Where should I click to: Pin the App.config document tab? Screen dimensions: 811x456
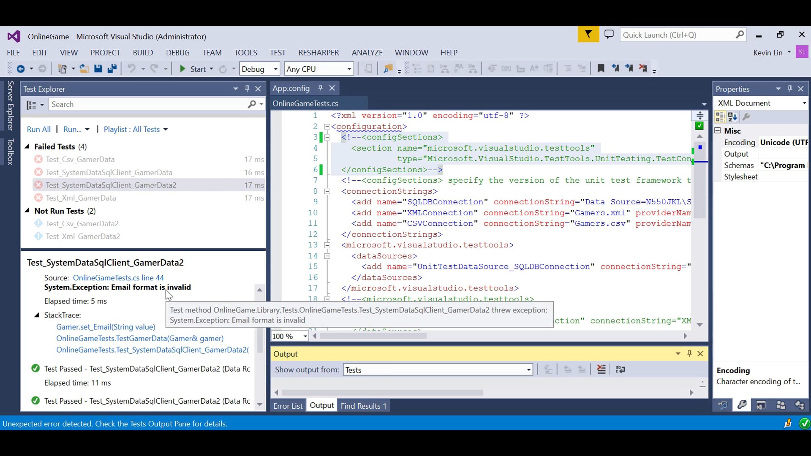321,88
